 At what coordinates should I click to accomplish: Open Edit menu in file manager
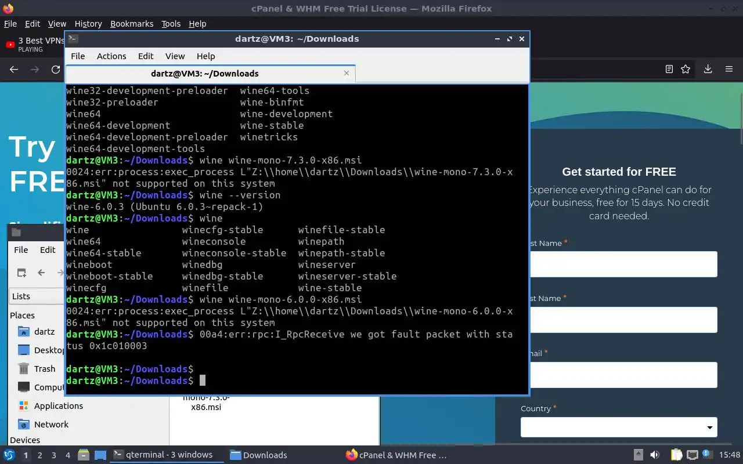pyautogui.click(x=48, y=250)
